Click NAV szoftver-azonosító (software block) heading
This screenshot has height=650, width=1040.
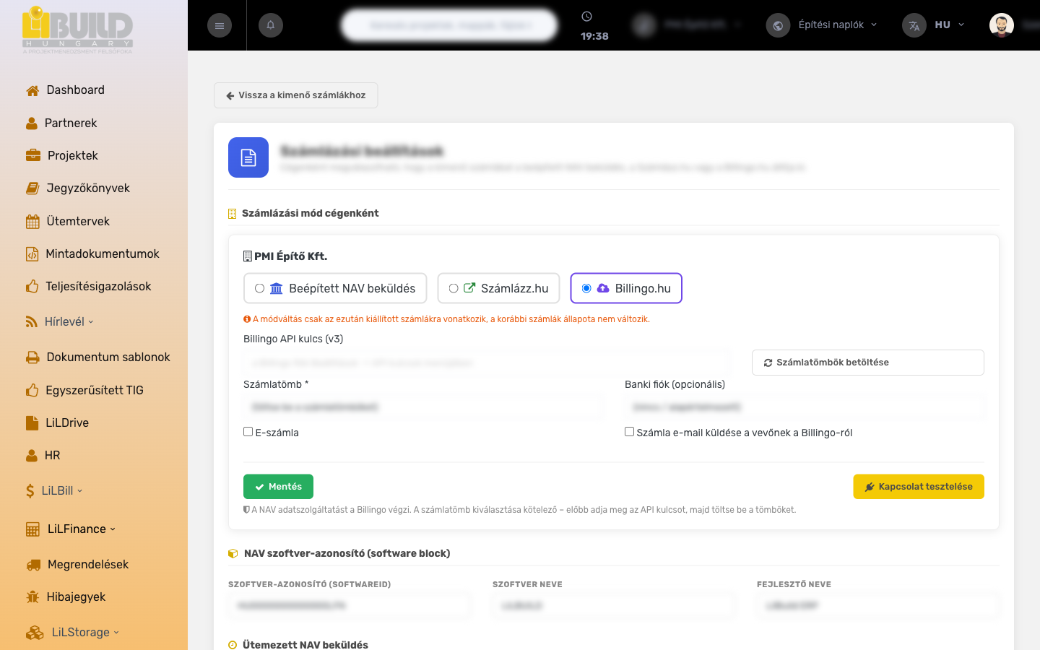point(347,554)
